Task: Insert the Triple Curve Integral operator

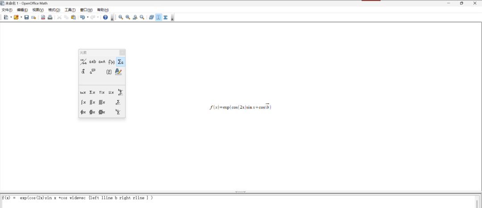Action: [x=102, y=112]
